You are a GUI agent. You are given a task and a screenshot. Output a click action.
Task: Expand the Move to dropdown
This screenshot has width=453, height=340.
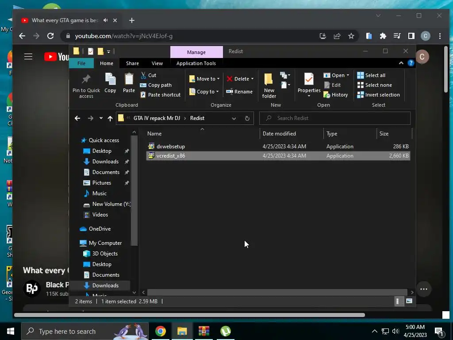(x=218, y=79)
